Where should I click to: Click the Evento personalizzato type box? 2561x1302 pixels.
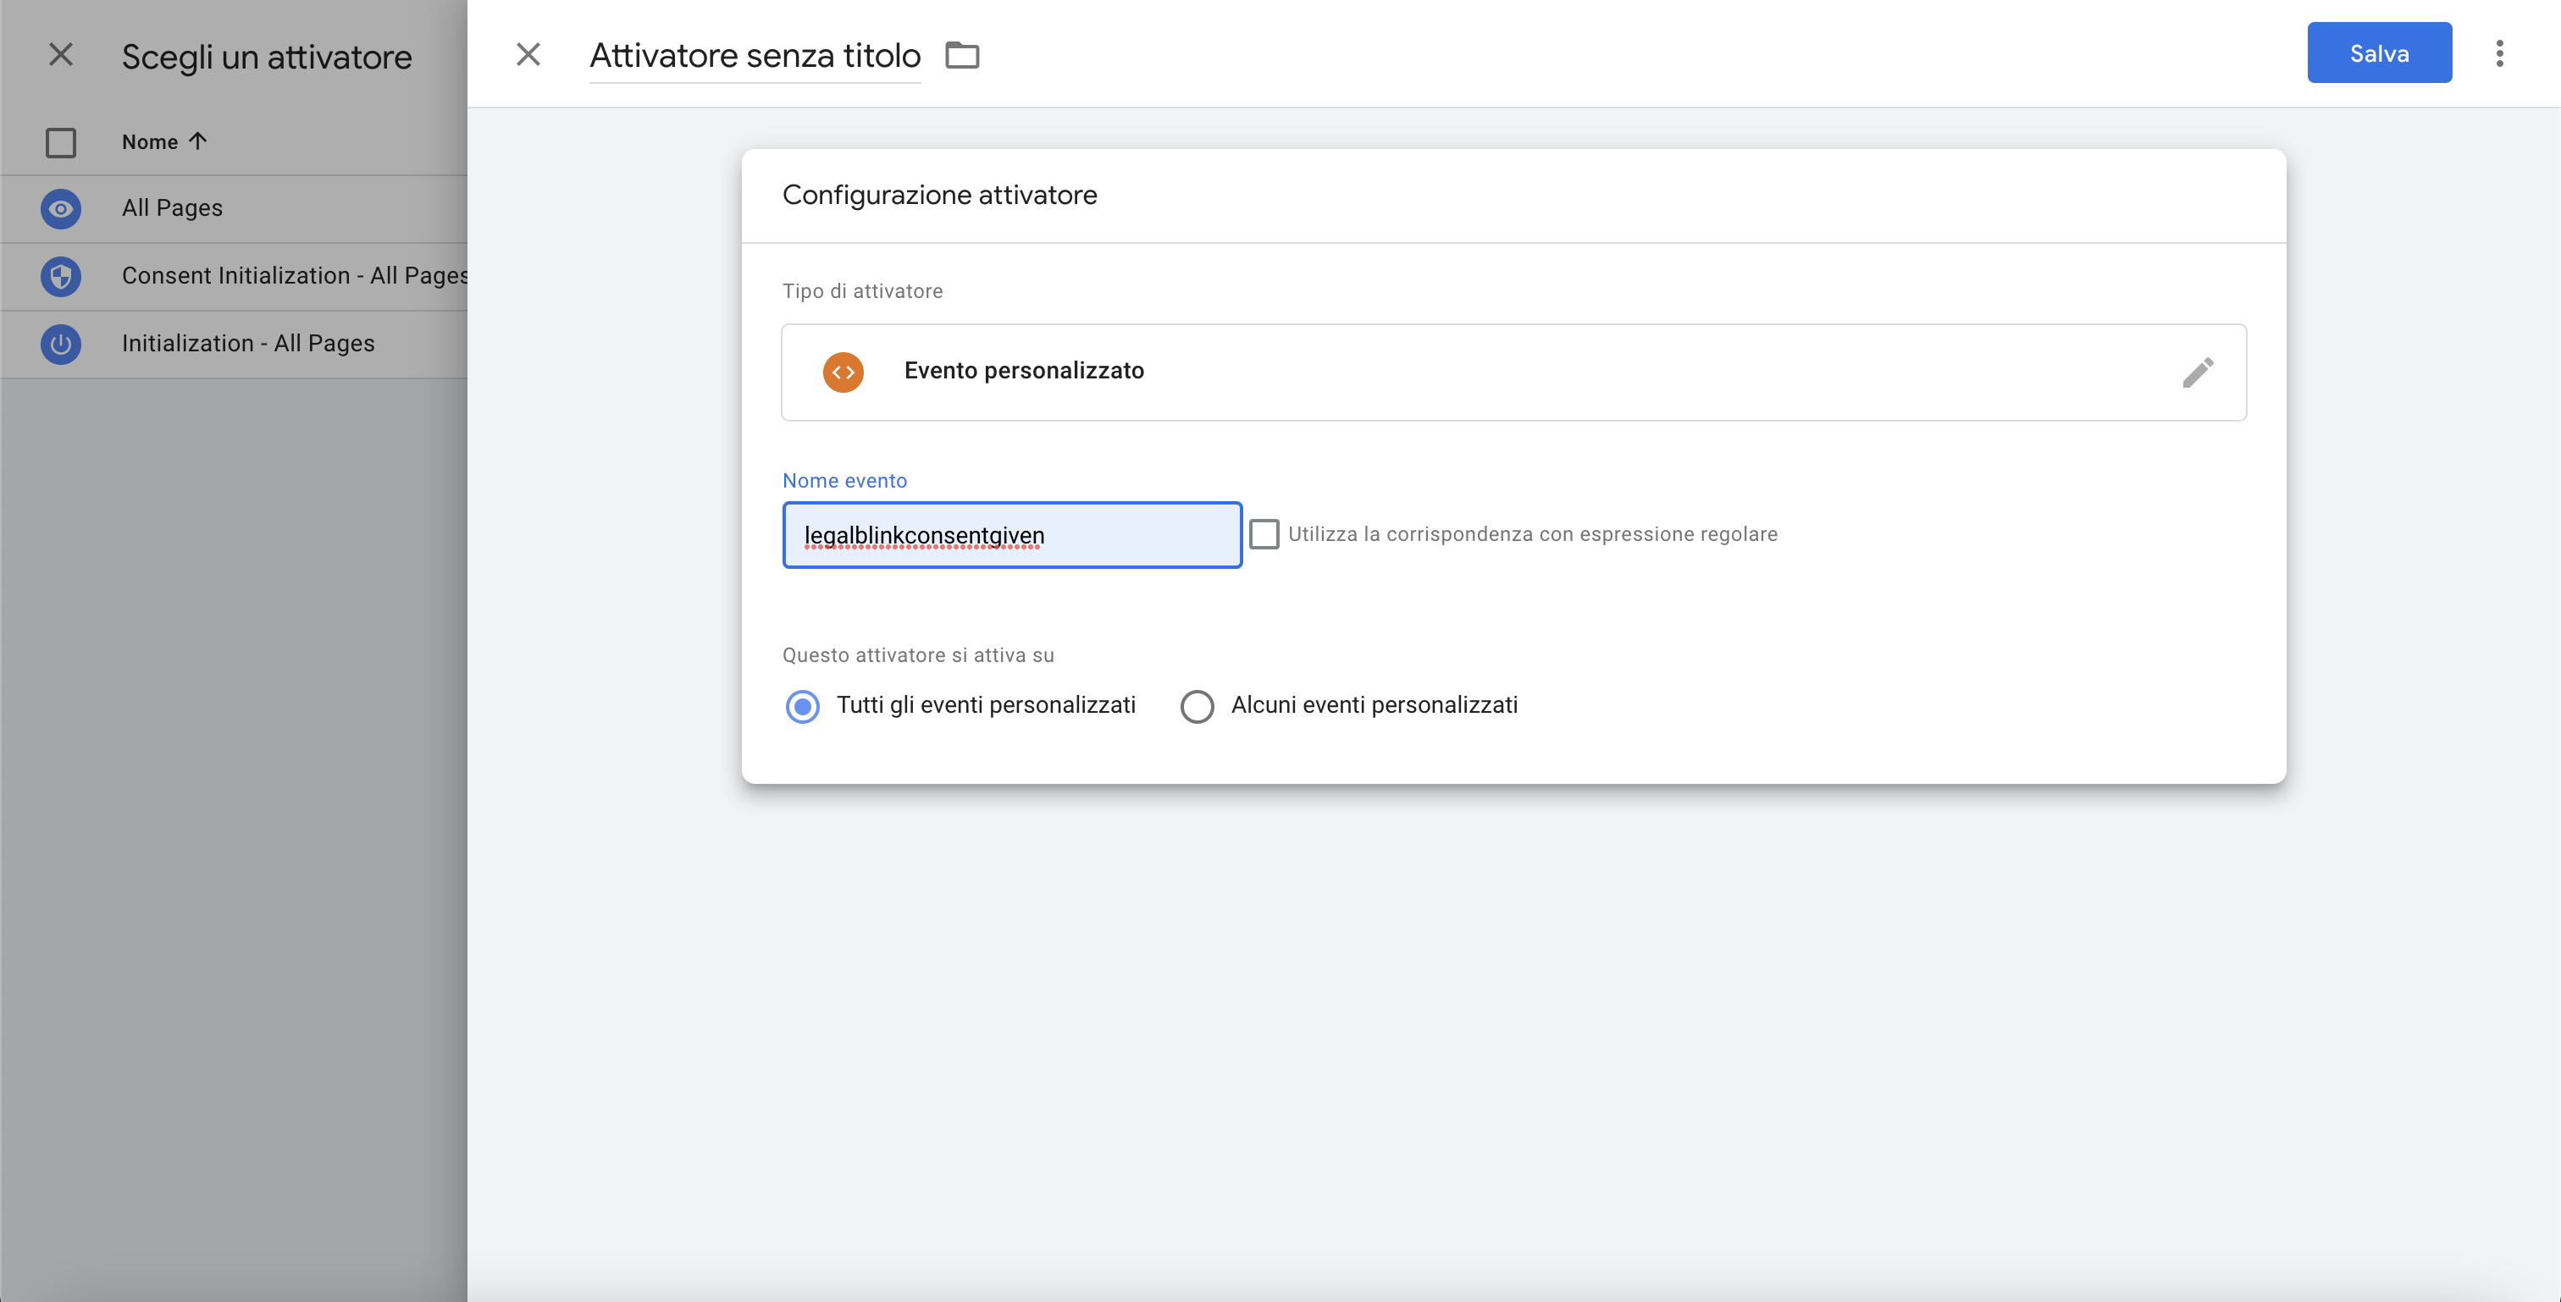pyautogui.click(x=1513, y=372)
